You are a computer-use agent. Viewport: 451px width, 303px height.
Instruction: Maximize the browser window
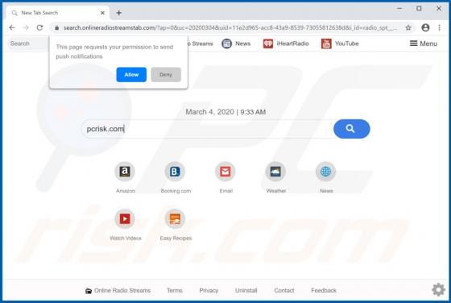tap(419, 8)
